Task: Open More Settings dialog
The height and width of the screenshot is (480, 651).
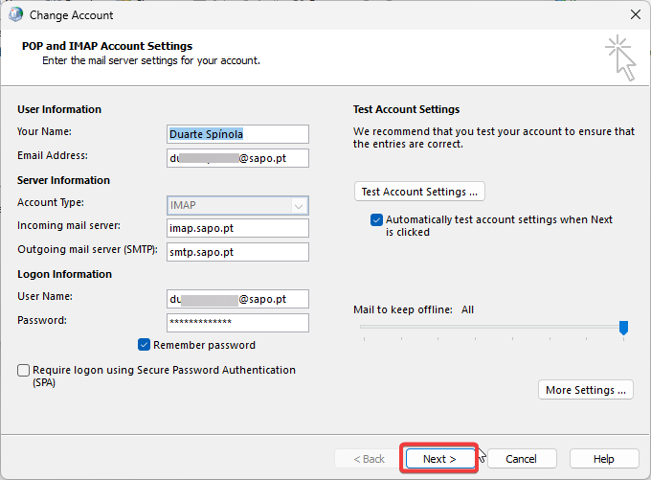Action: [586, 390]
